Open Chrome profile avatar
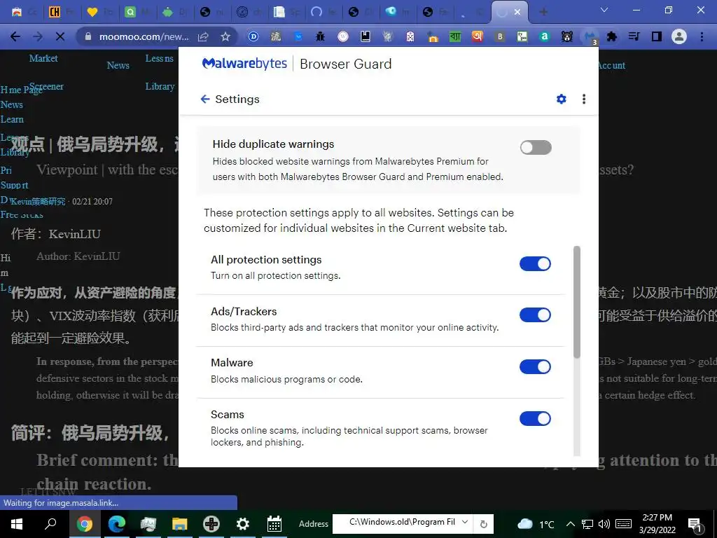The width and height of the screenshot is (717, 538). point(679,36)
